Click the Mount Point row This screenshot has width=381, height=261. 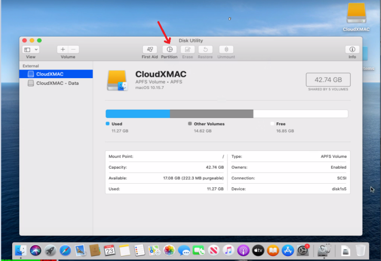point(166,156)
